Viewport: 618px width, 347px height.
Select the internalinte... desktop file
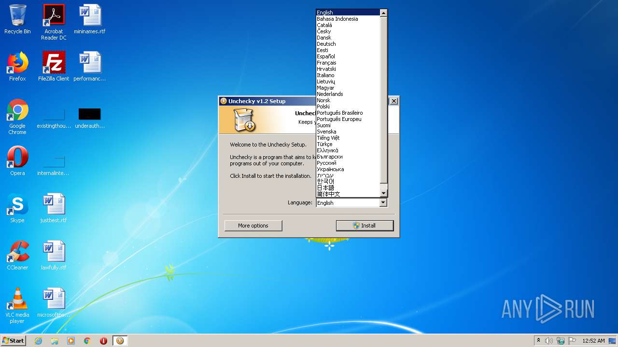54,165
